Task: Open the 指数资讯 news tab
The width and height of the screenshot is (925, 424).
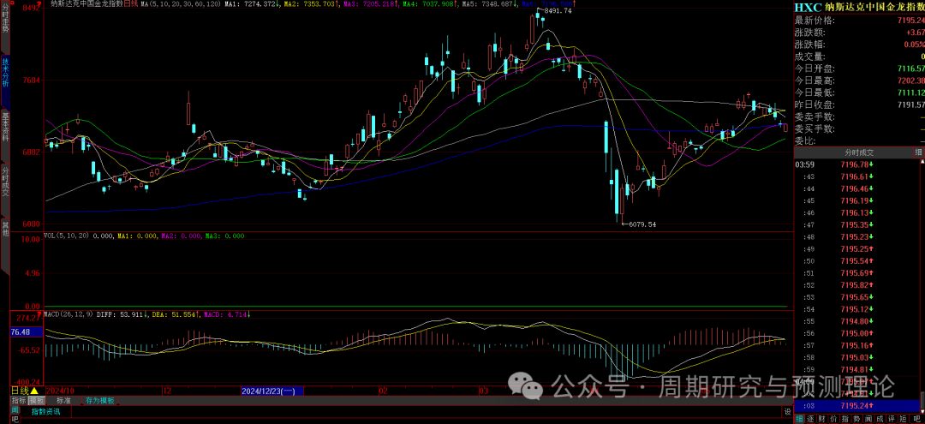Action: click(46, 412)
